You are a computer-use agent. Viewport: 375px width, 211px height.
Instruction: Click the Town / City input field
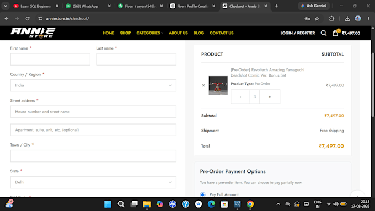tap(93, 156)
